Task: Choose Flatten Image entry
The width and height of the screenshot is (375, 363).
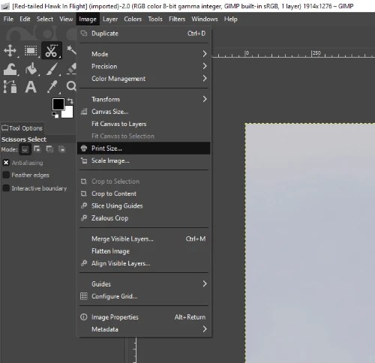Action: [143, 251]
